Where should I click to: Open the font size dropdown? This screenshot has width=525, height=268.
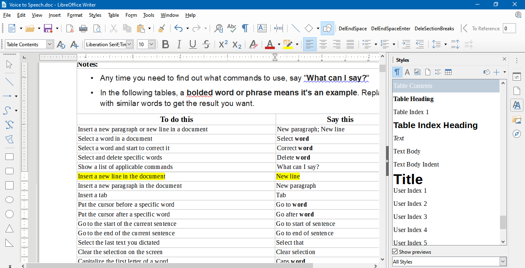click(151, 44)
